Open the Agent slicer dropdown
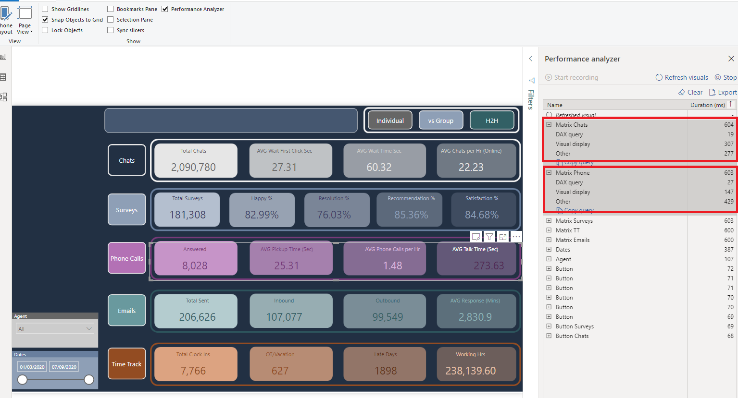The height and width of the screenshot is (398, 738). (88, 329)
